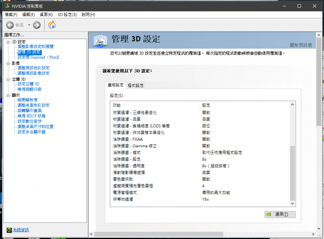Click the 還原(T) restore button

(280, 214)
